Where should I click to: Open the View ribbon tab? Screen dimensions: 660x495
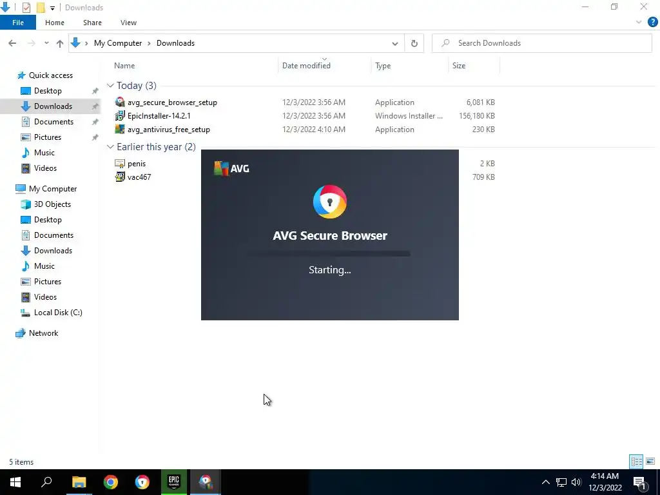click(128, 23)
